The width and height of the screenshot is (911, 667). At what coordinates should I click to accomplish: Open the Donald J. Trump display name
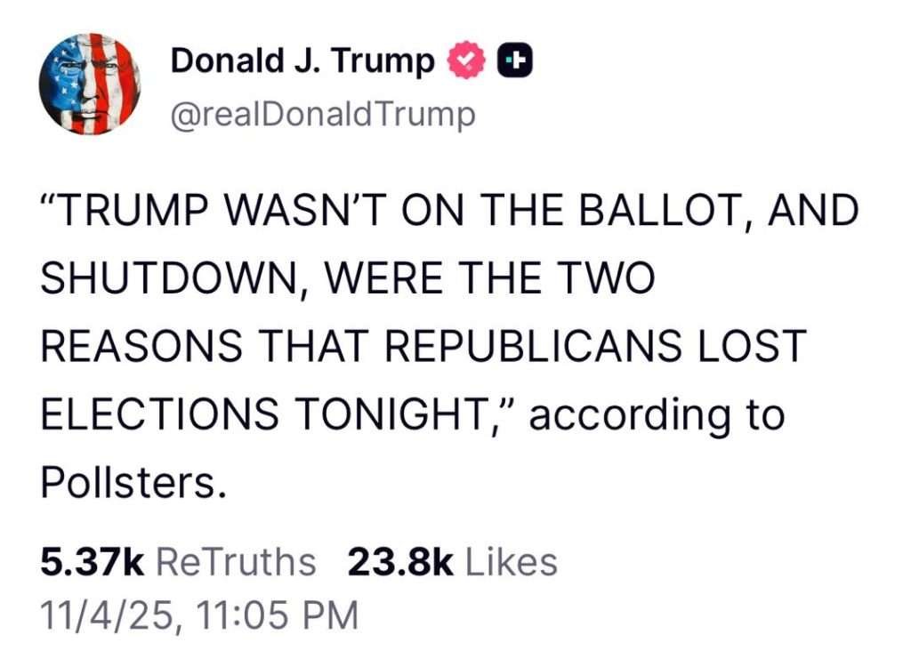coord(302,60)
